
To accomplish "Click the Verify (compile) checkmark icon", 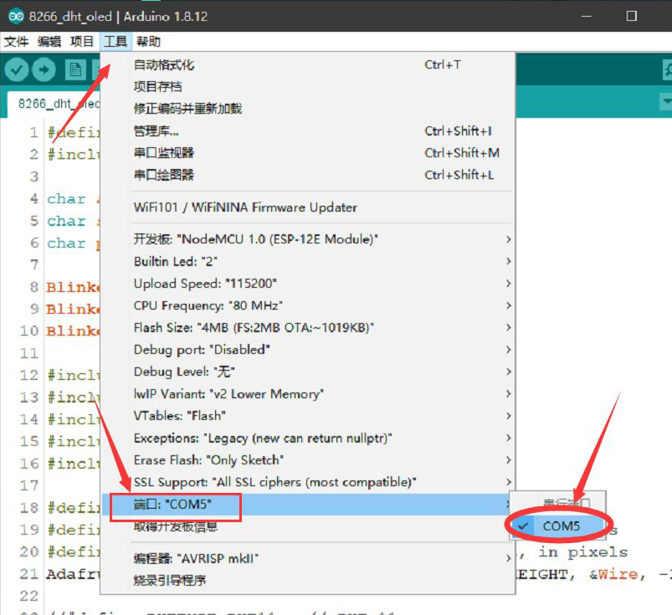I will pos(16,69).
